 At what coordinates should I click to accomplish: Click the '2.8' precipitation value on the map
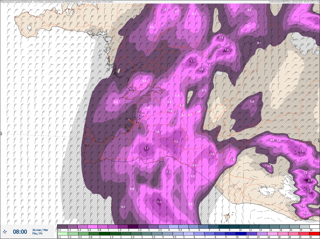coord(310,181)
